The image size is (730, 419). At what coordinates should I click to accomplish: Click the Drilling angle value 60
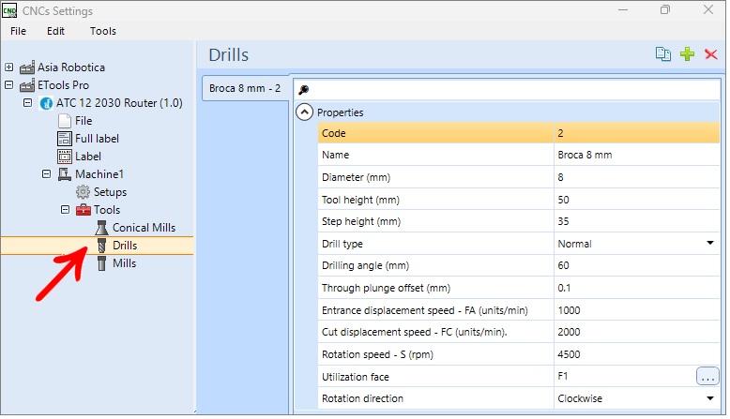pyautogui.click(x=636, y=265)
